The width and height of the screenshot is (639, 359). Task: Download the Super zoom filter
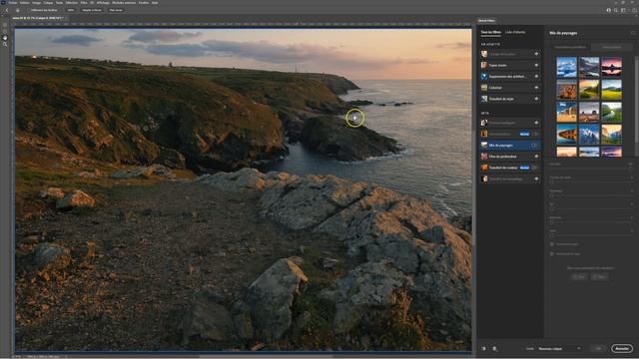coord(536,65)
